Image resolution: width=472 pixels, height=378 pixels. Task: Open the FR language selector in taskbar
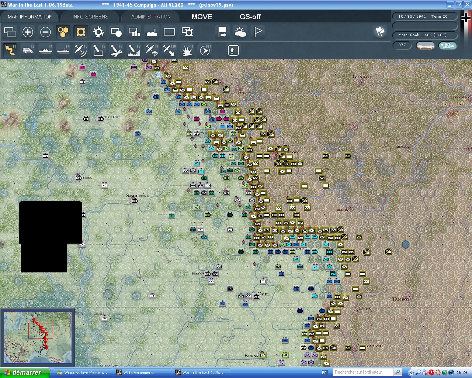coord(324,372)
